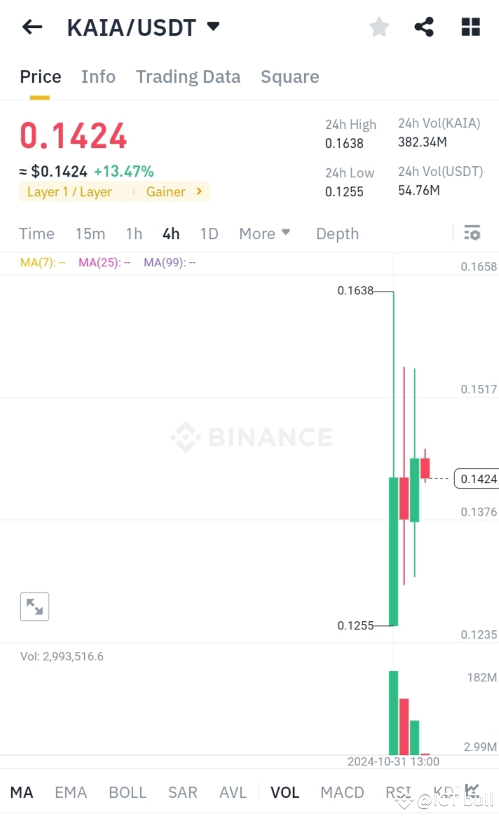Viewport: 499px width, 816px height.
Task: Tap the chart style icon beside KDJ
Action: click(472, 791)
